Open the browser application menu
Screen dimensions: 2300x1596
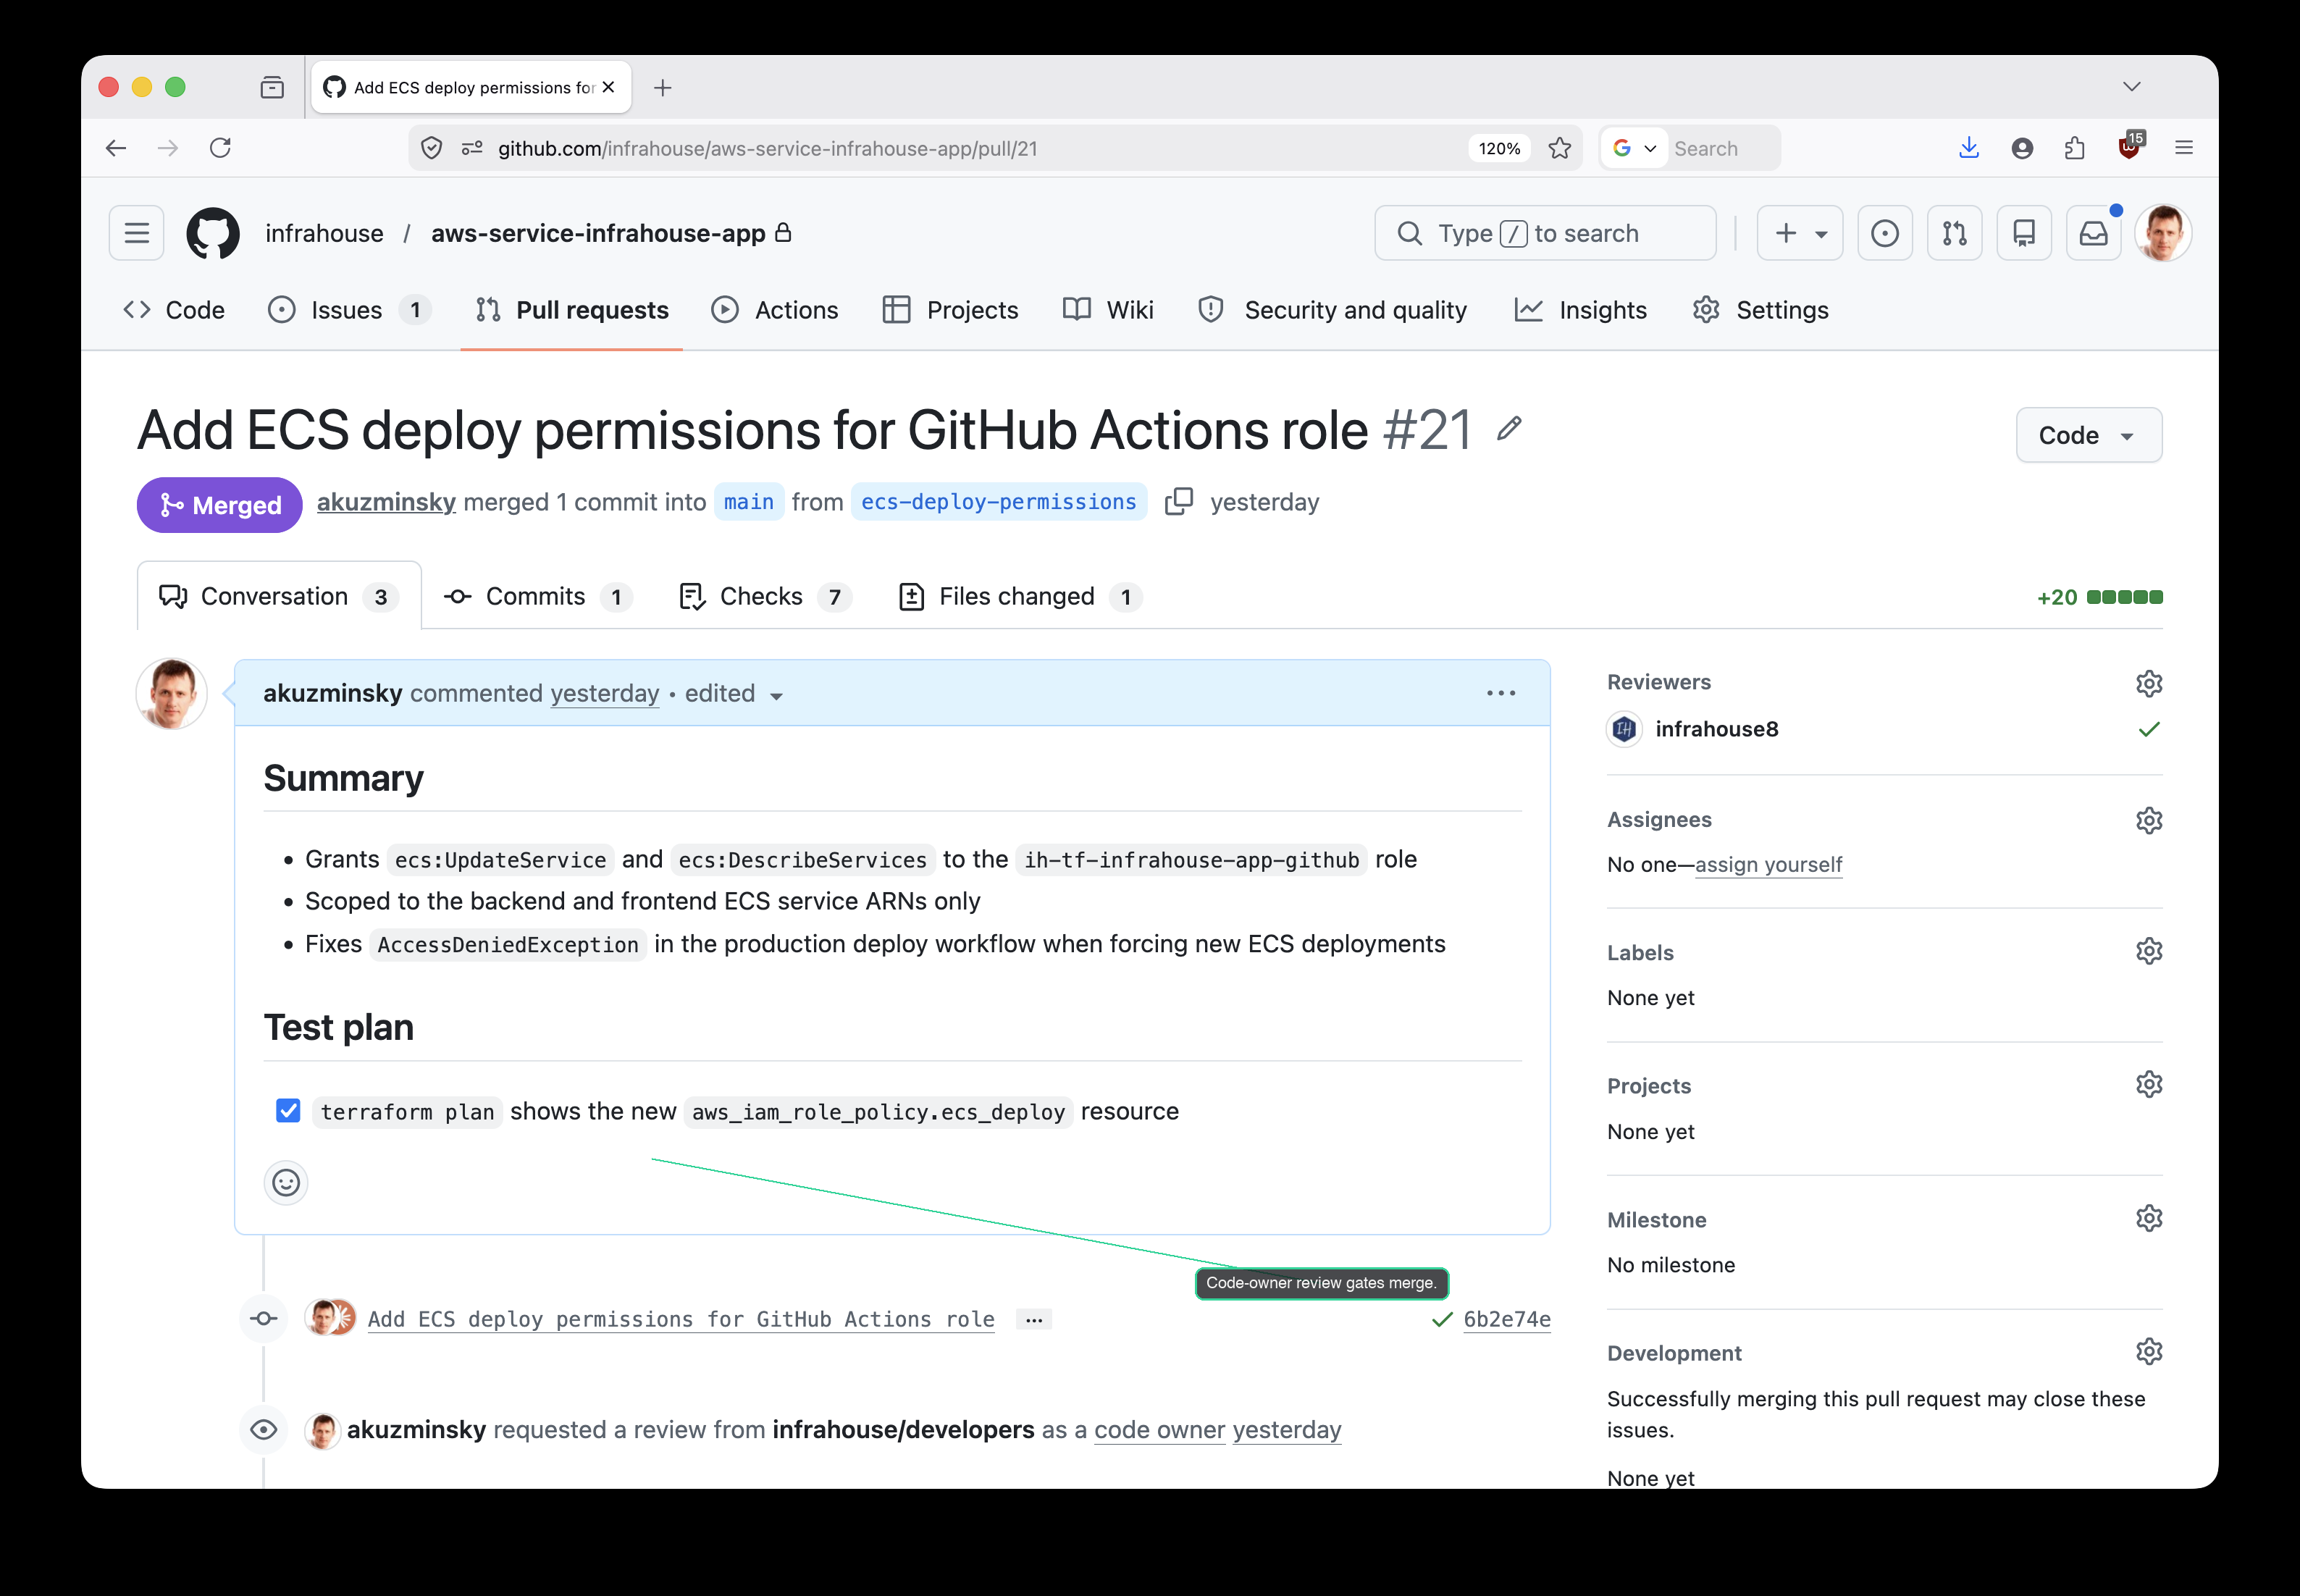pos(2183,148)
